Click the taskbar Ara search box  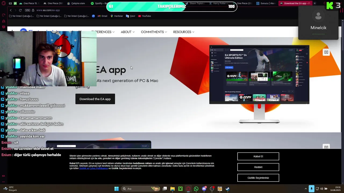[x=141, y=189]
